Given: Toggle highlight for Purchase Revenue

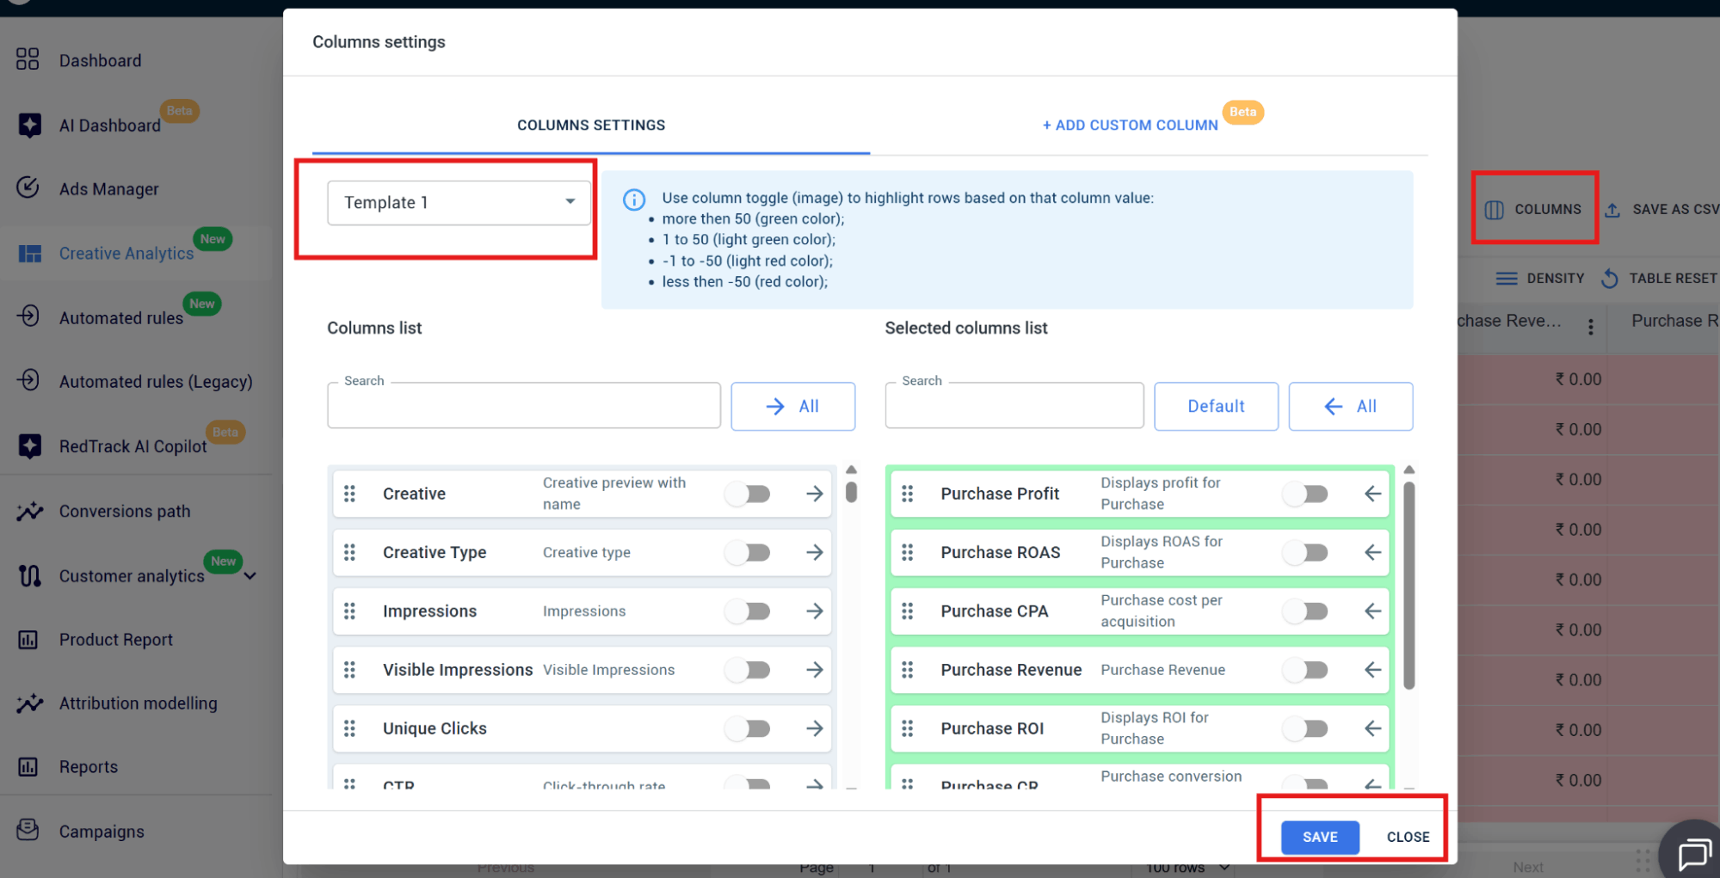Looking at the screenshot, I should click(1305, 669).
